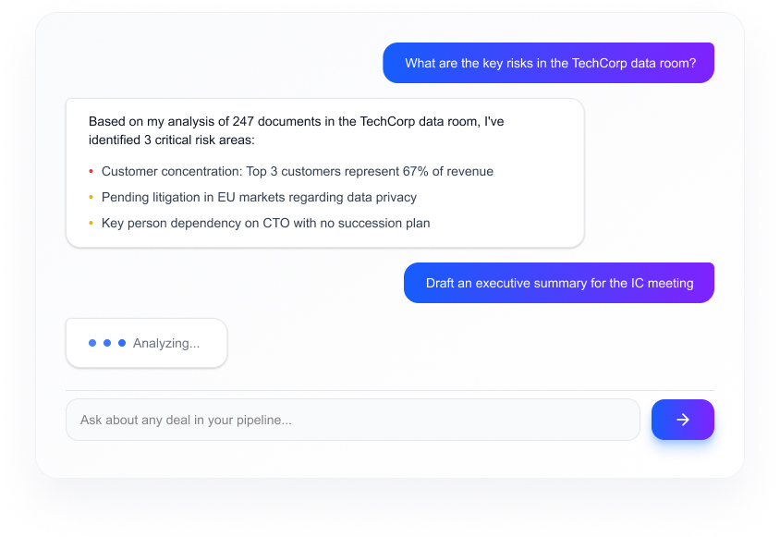The height and width of the screenshot is (537, 780).
Task: Click the Customer concentration risk line
Action: click(297, 171)
